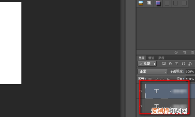Select the second text layer's T thumbnail

[x=157, y=106]
